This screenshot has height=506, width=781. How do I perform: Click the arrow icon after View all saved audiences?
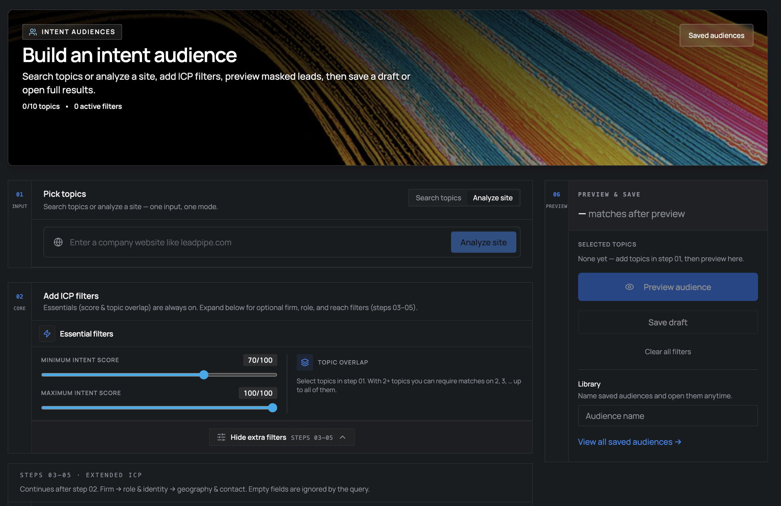[x=678, y=442]
